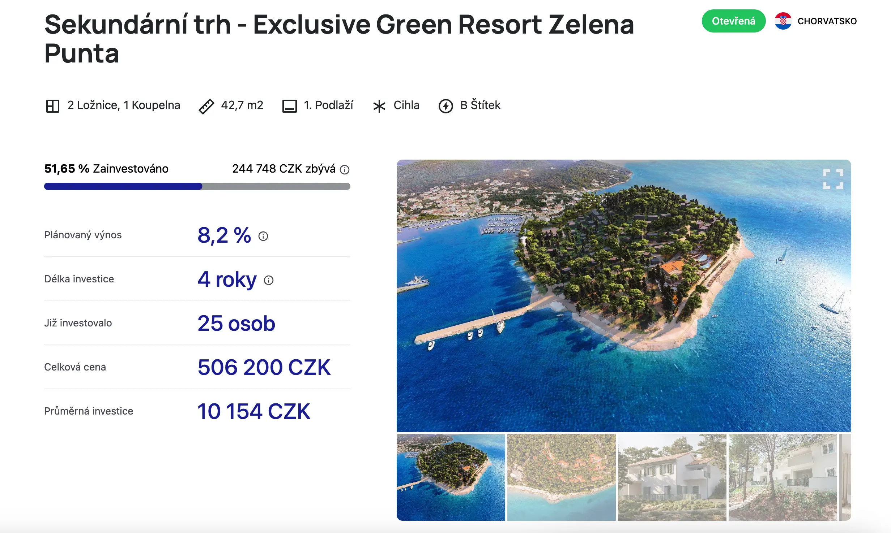This screenshot has height=533, width=891.
Task: Select the fourth house-with-trees thumbnail
Action: point(783,477)
